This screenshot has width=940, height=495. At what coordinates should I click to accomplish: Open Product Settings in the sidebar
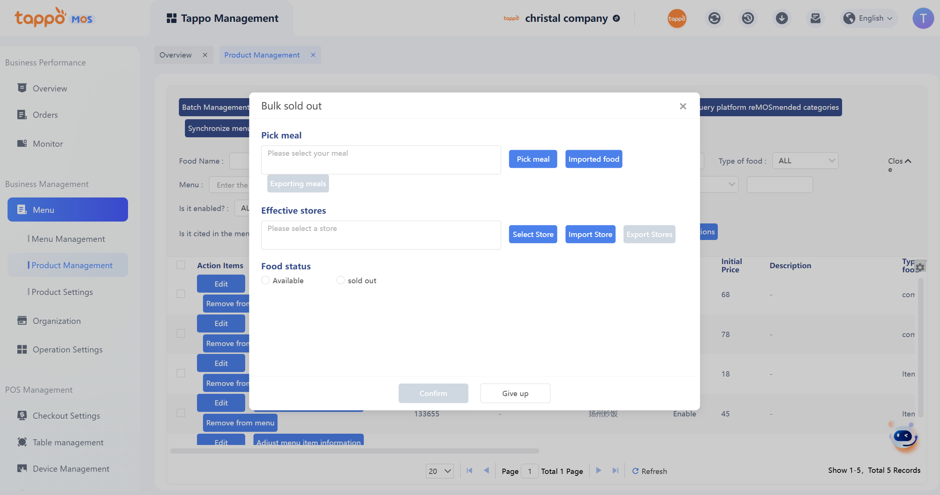[x=62, y=292]
